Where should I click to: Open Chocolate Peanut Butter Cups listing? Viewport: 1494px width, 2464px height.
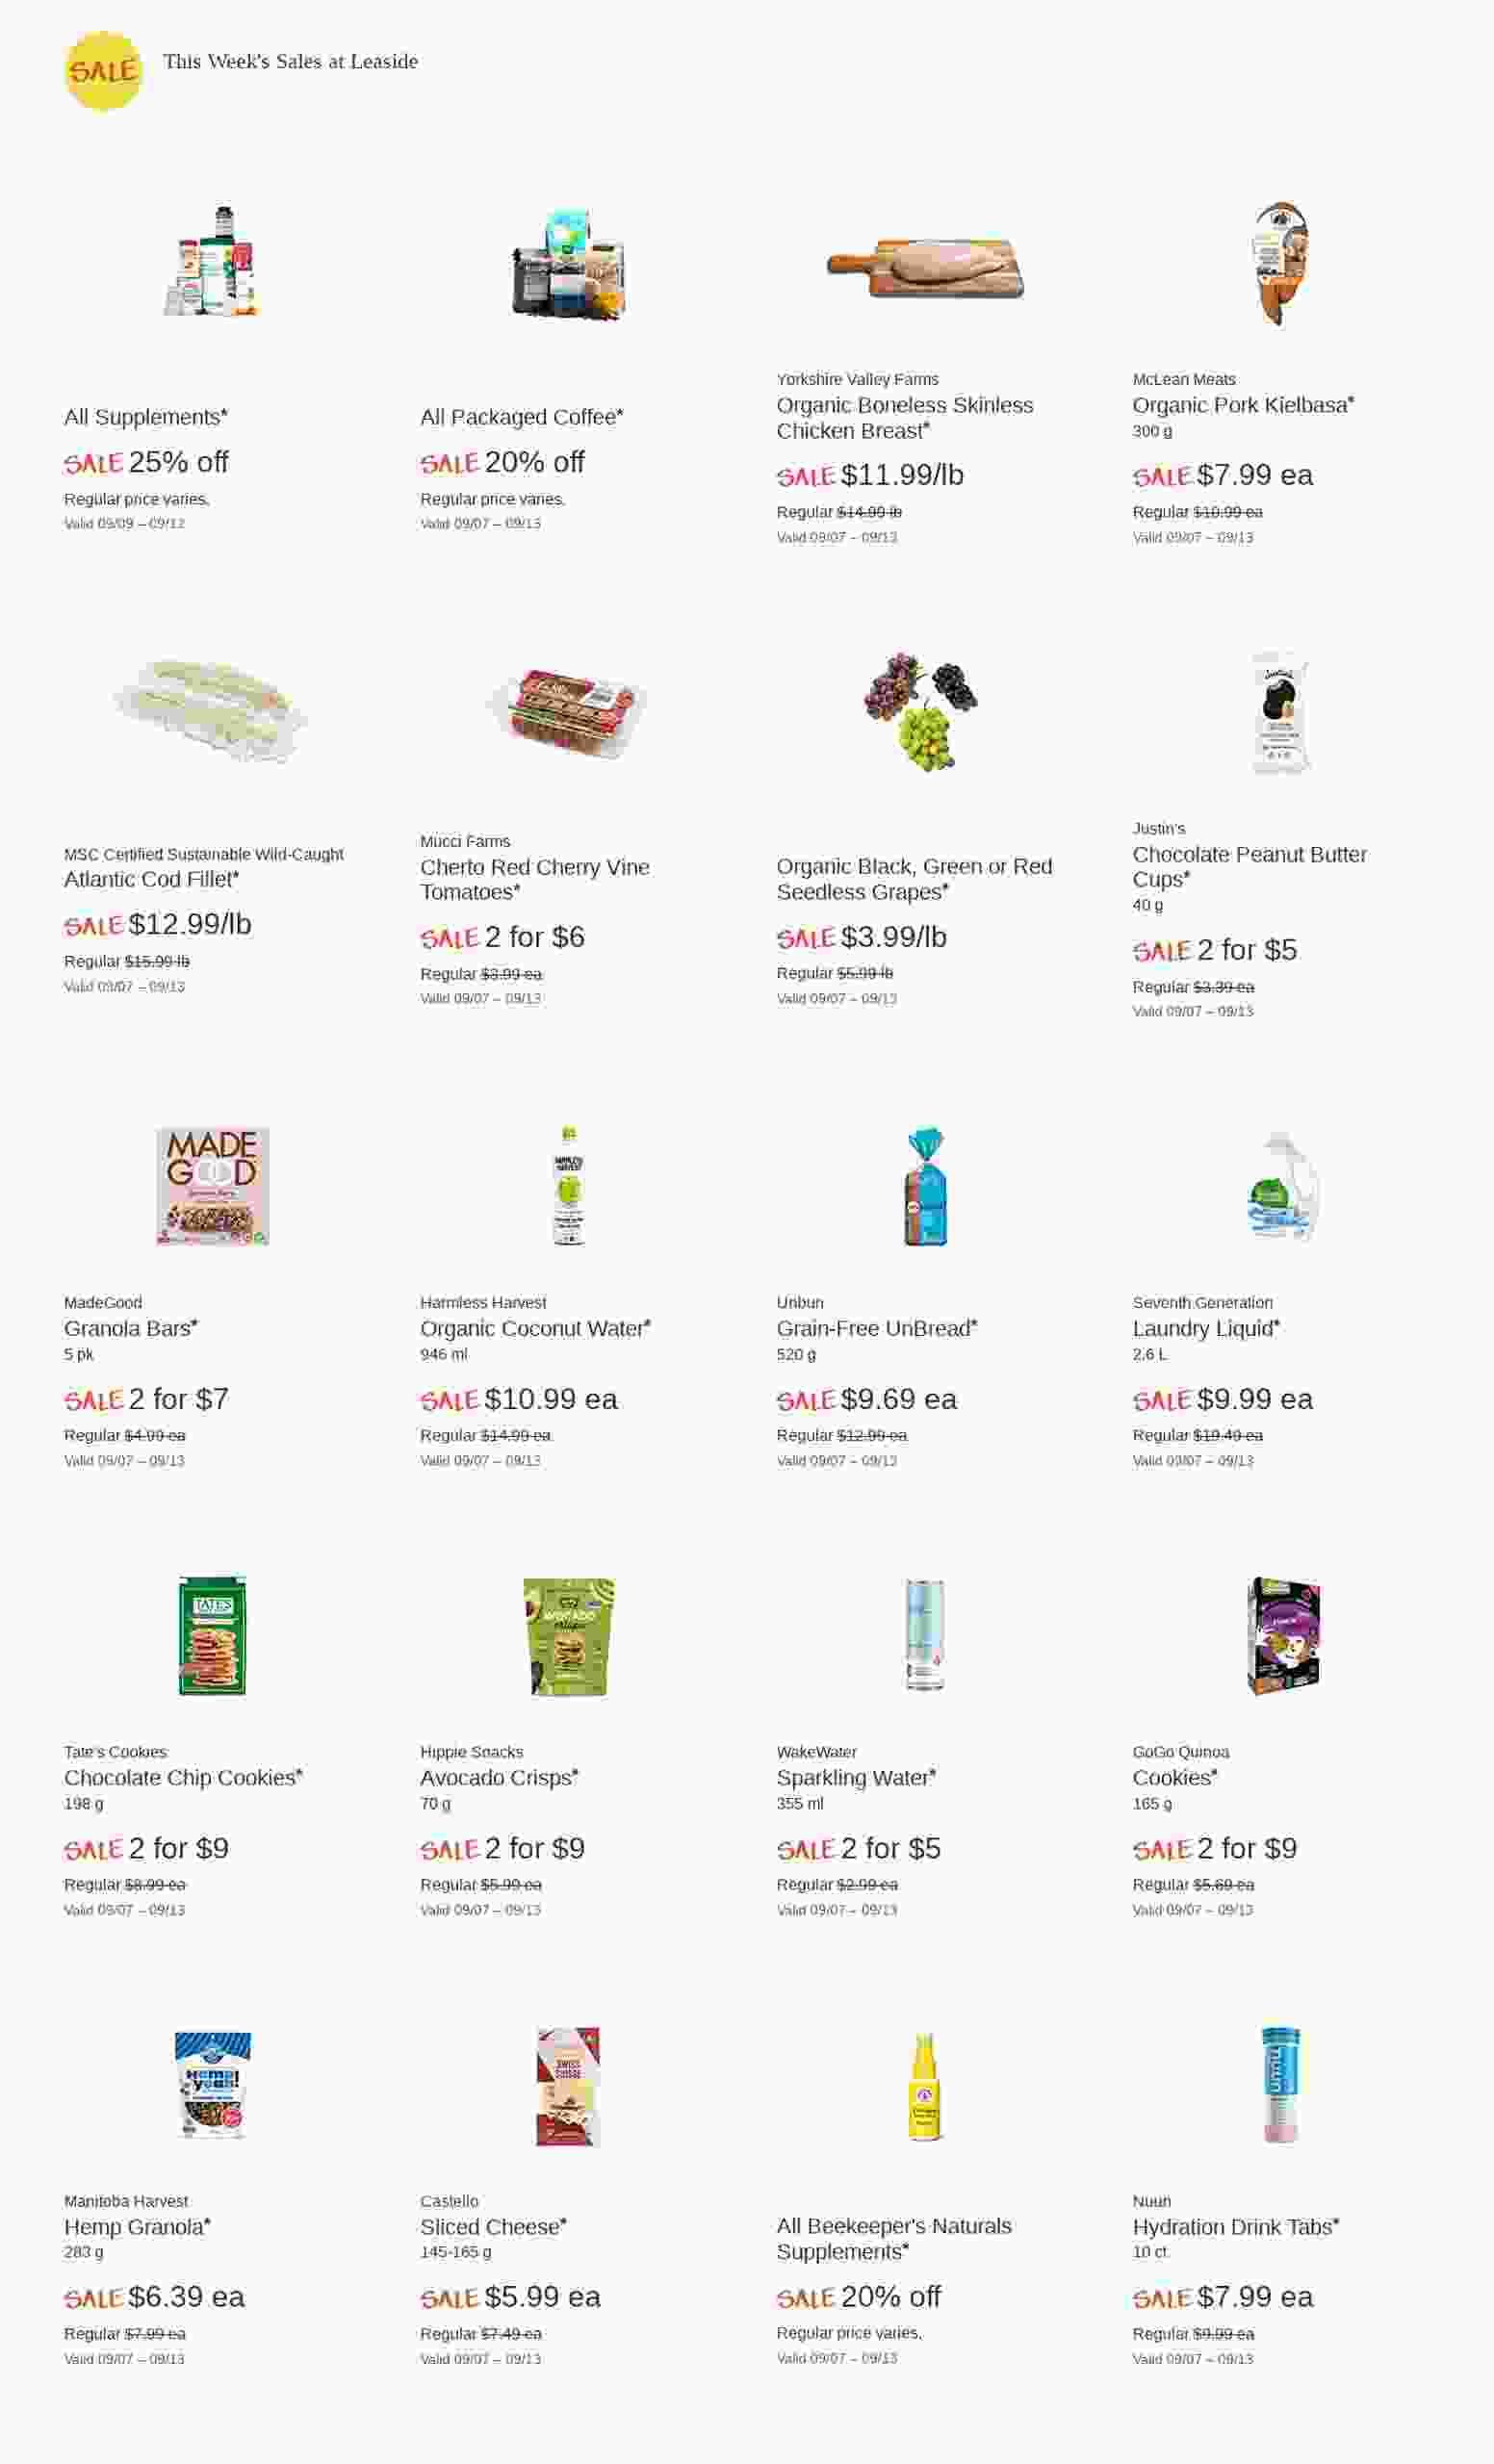coord(1249,866)
